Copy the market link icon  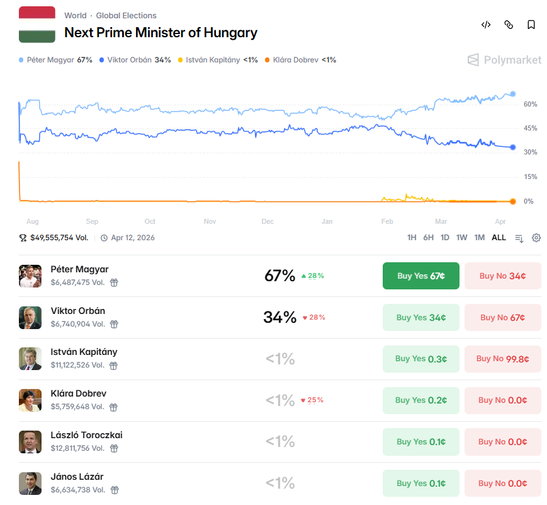click(x=509, y=25)
